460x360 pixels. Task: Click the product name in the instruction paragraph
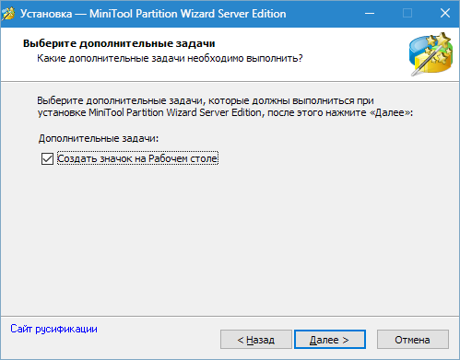pyautogui.click(x=175, y=112)
